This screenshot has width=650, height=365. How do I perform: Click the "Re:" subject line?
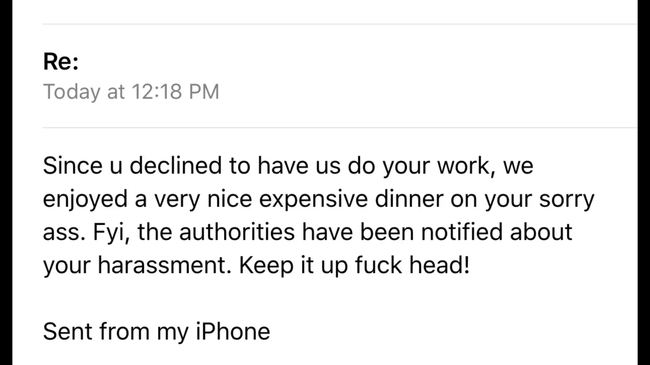61,61
